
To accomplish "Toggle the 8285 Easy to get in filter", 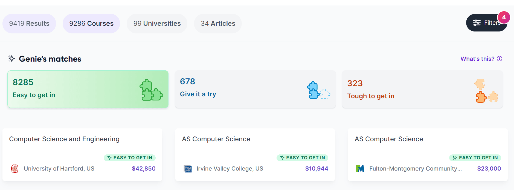I will (88, 89).
